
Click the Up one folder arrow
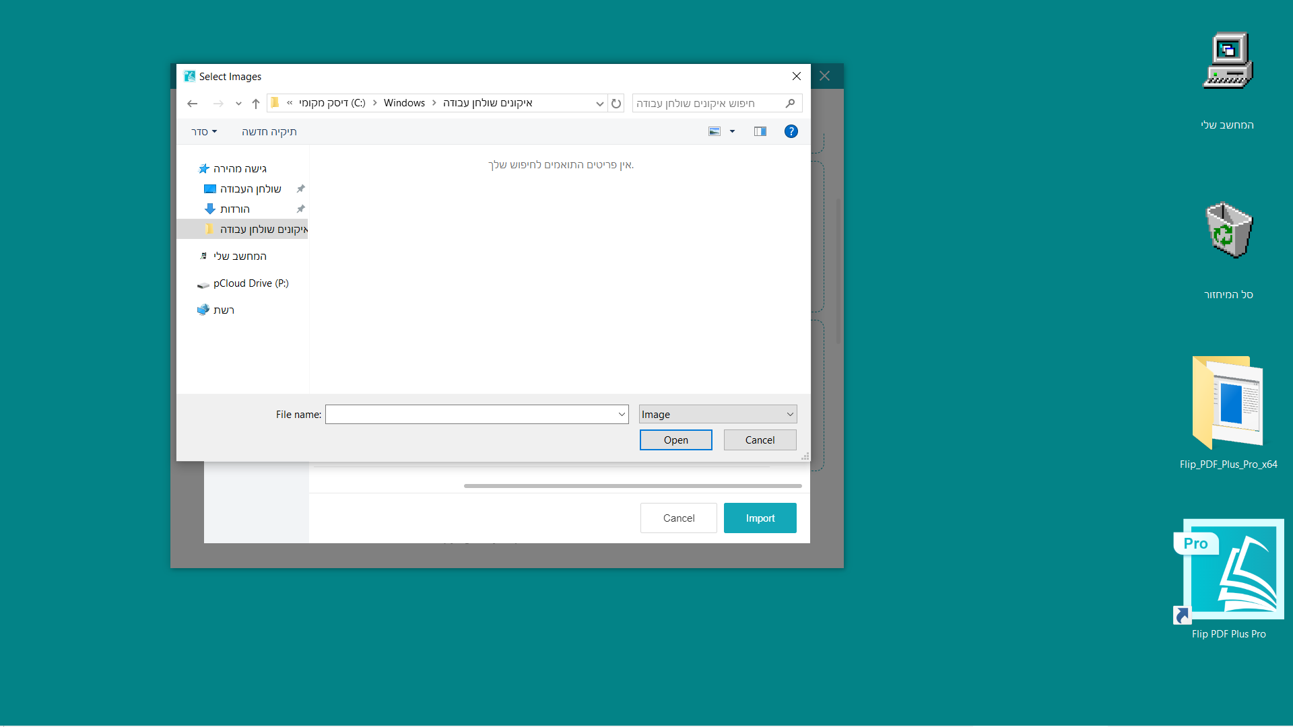(256, 104)
